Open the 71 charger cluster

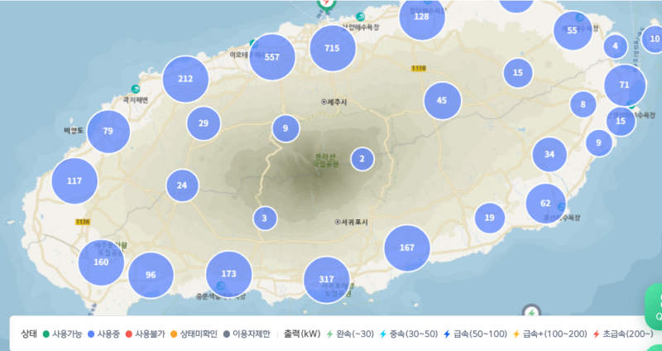(625, 85)
